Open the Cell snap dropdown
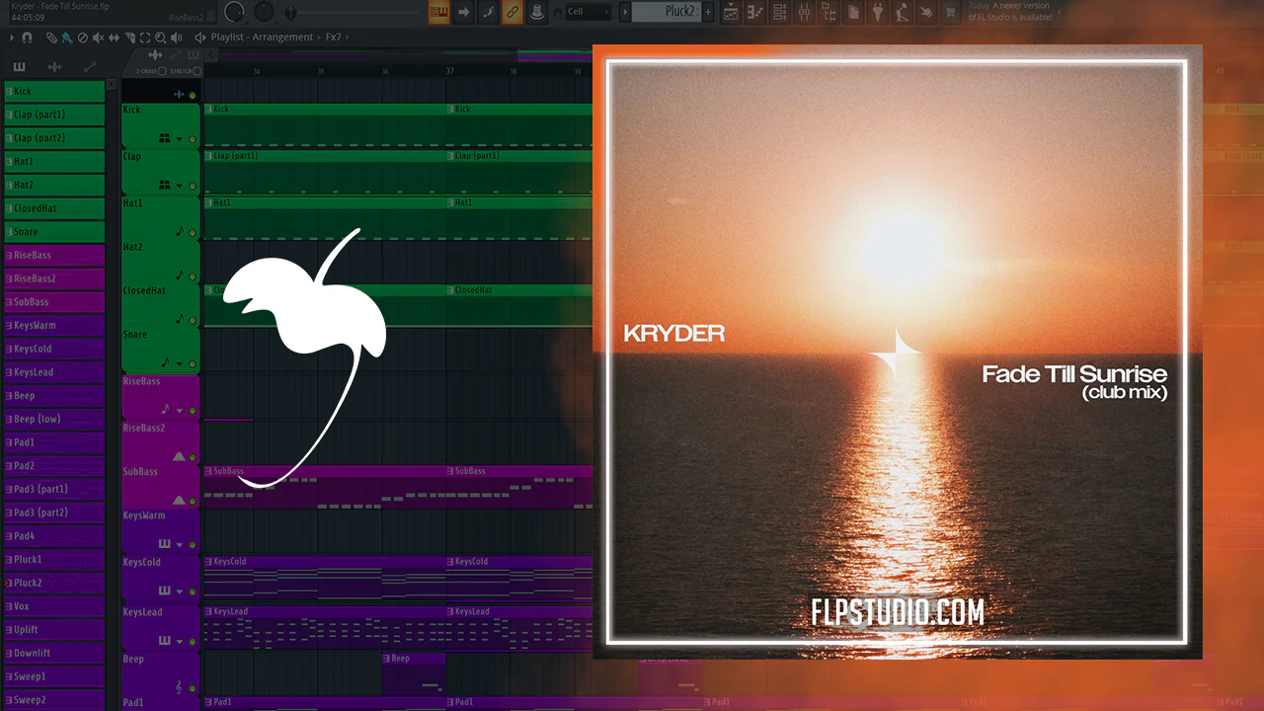 [x=590, y=12]
